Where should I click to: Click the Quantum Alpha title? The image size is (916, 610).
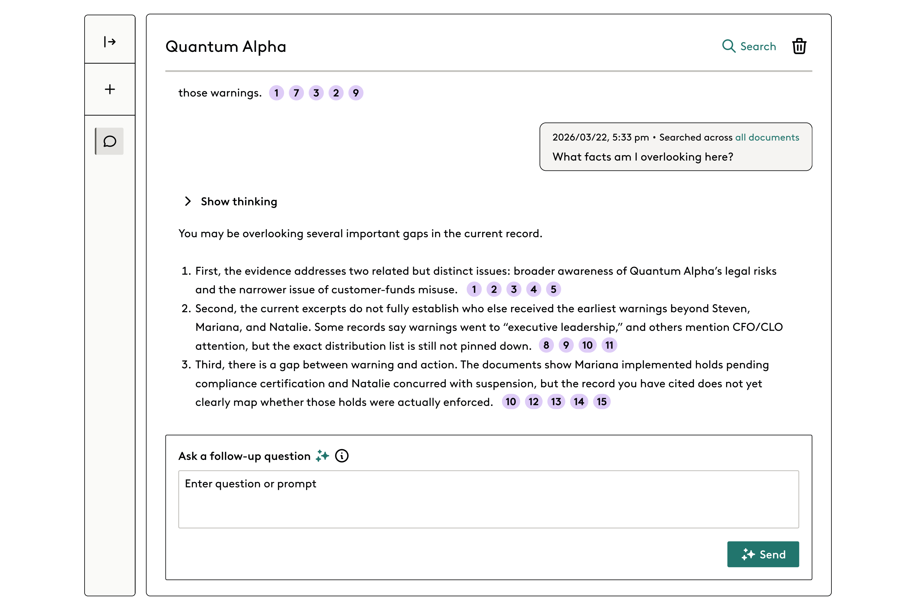(226, 47)
